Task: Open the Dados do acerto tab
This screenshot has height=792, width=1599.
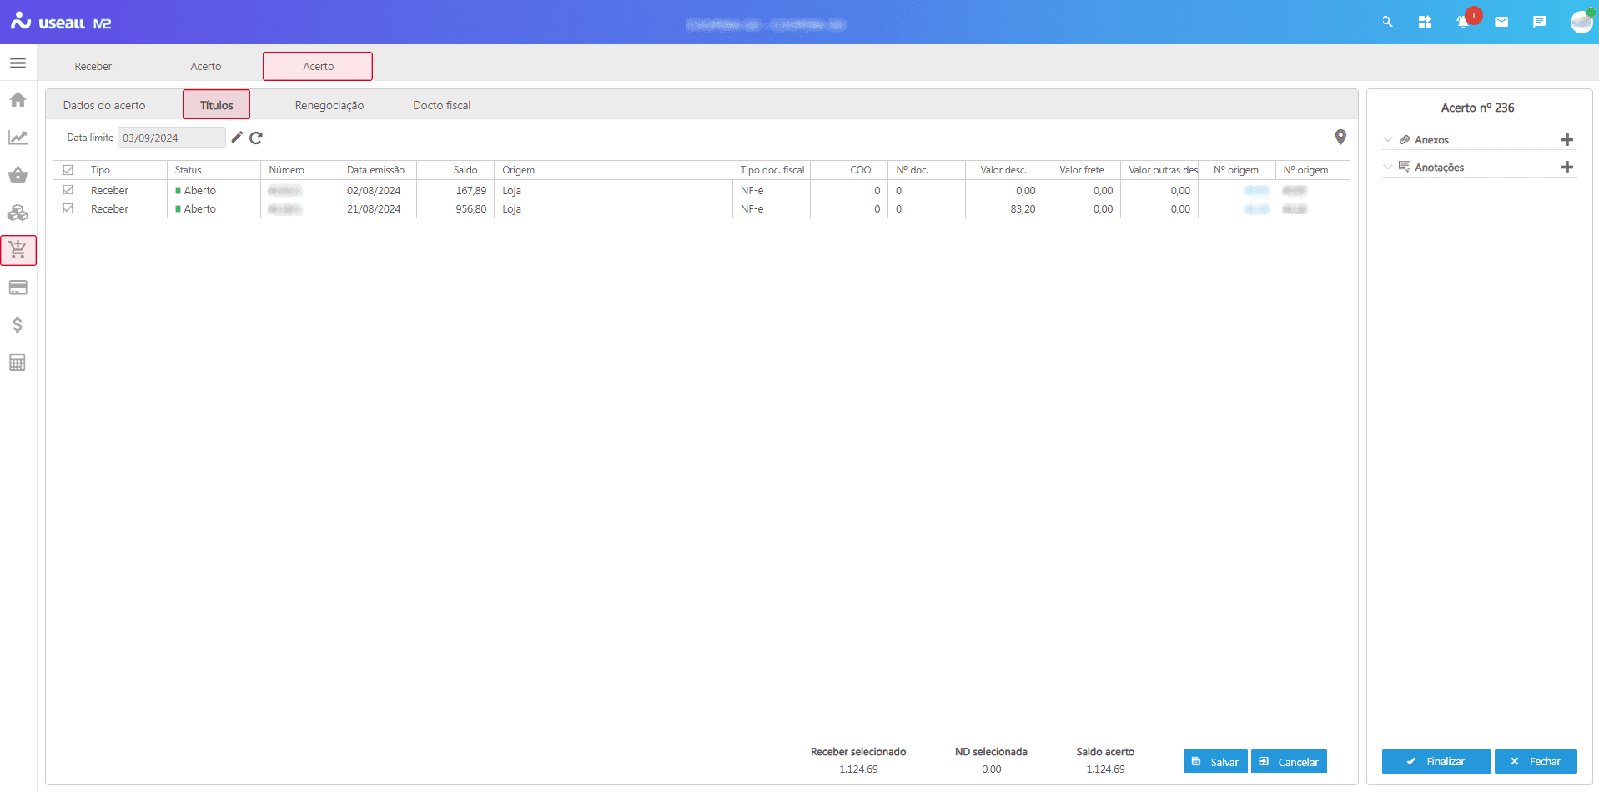Action: [104, 105]
